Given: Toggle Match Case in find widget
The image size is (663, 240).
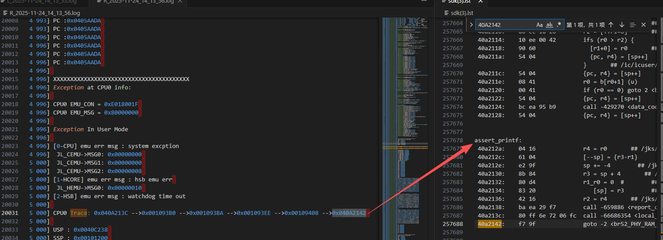Looking at the screenshot, I should coord(540,25).
